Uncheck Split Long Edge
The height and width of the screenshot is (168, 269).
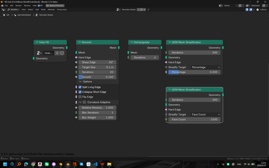80,87
